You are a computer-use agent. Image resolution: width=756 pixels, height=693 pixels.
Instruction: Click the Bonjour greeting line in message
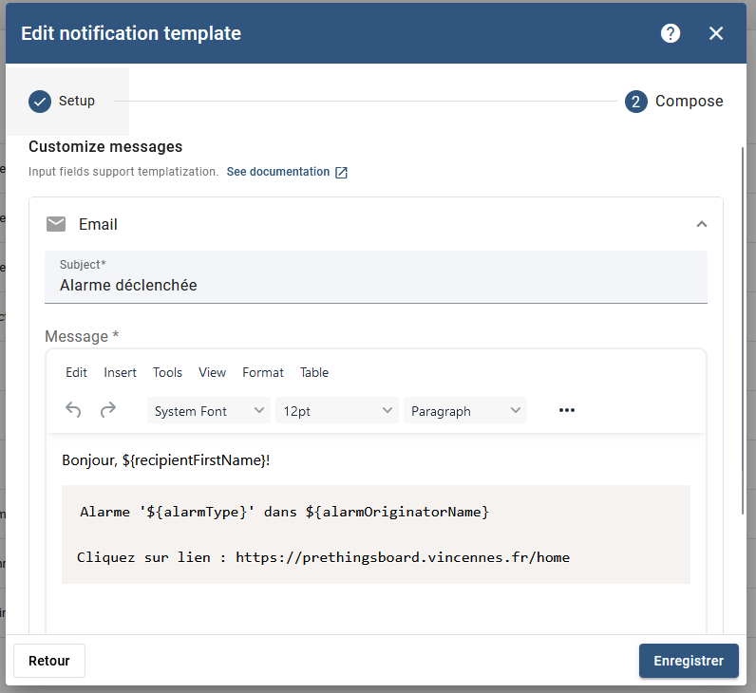pos(166,460)
